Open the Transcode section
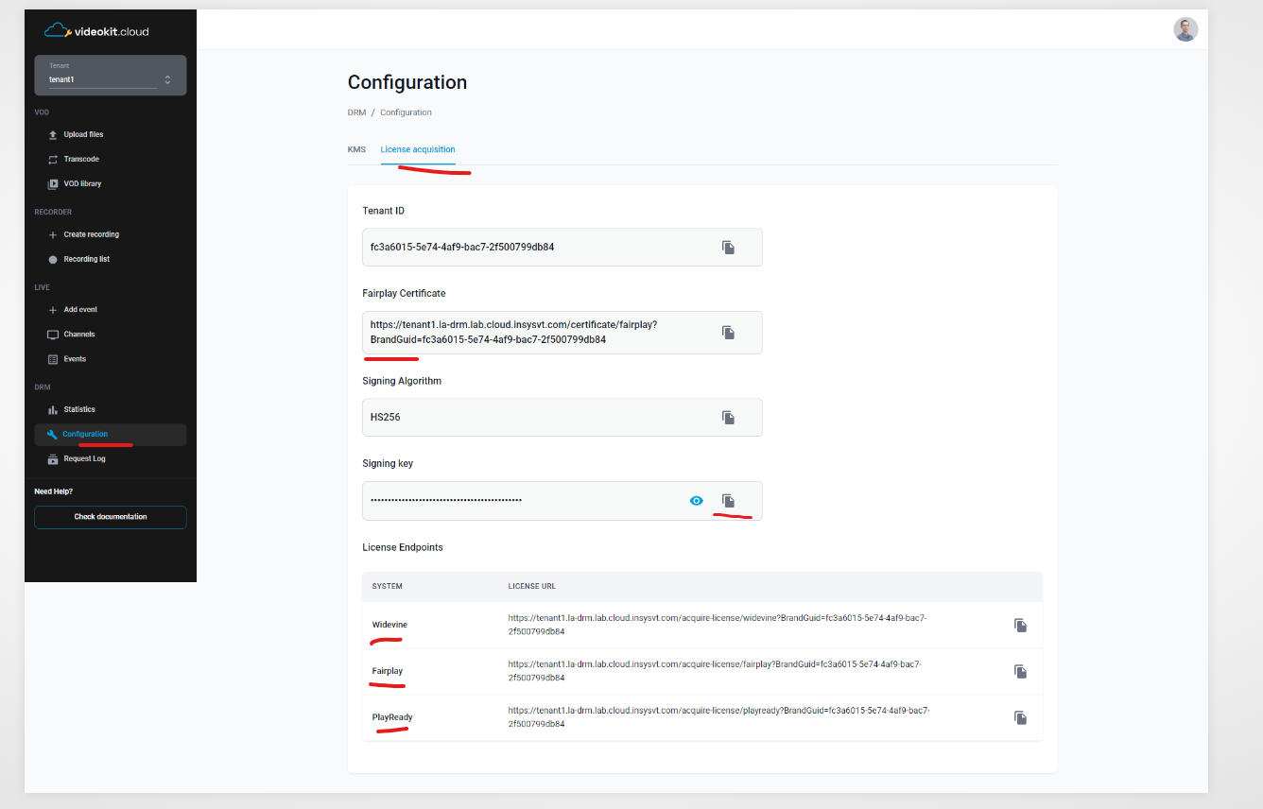1263x809 pixels. tap(80, 159)
